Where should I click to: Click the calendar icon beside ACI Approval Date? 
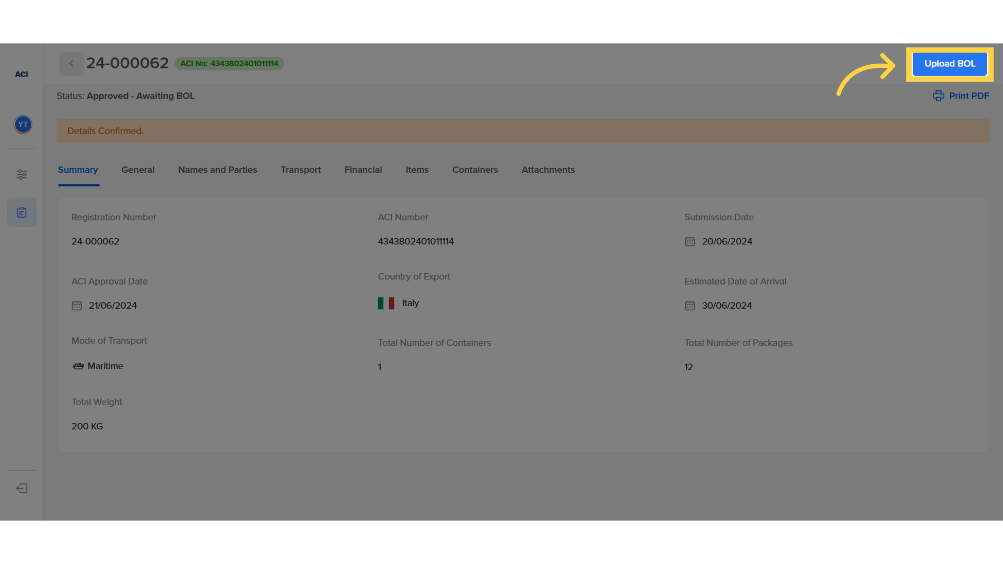[x=77, y=305]
